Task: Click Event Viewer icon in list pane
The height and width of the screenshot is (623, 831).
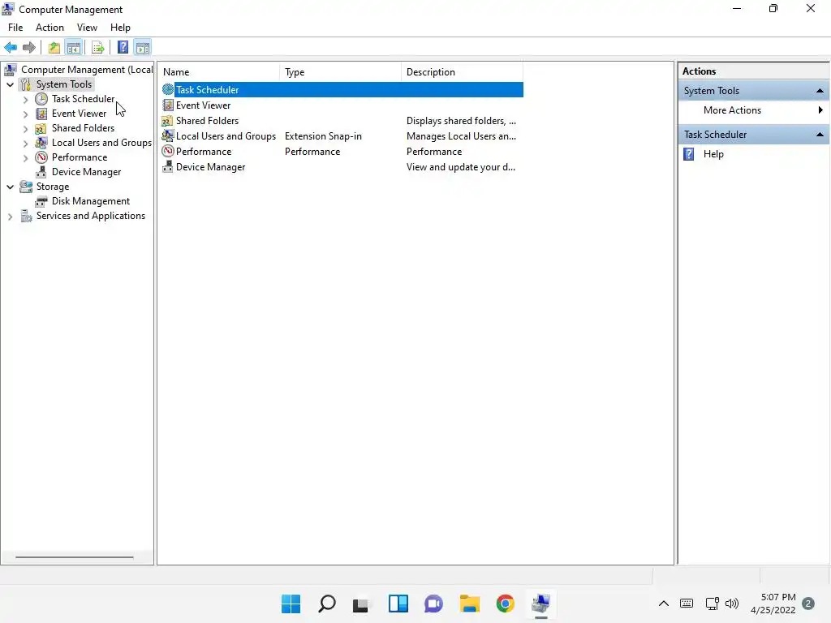Action: [168, 105]
